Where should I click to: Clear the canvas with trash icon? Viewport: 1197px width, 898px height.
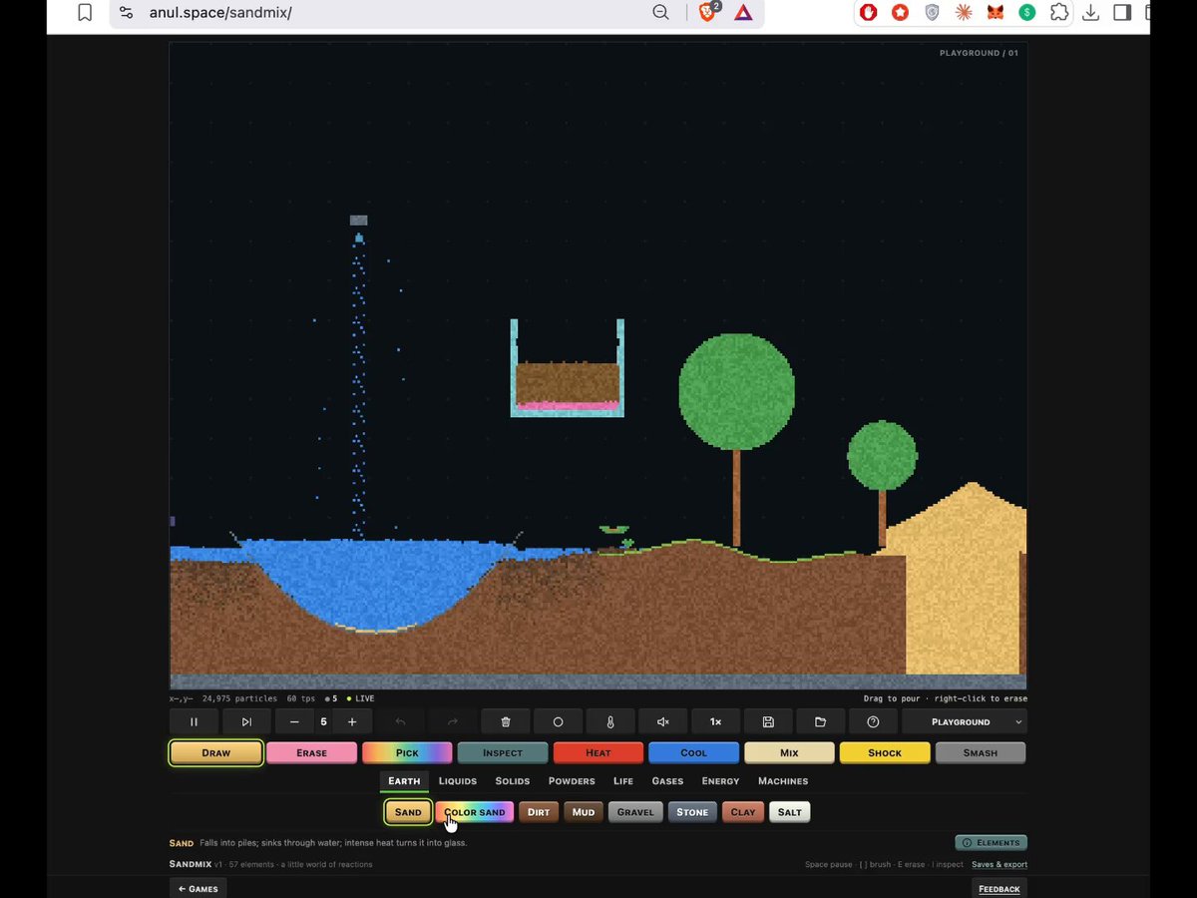506,721
